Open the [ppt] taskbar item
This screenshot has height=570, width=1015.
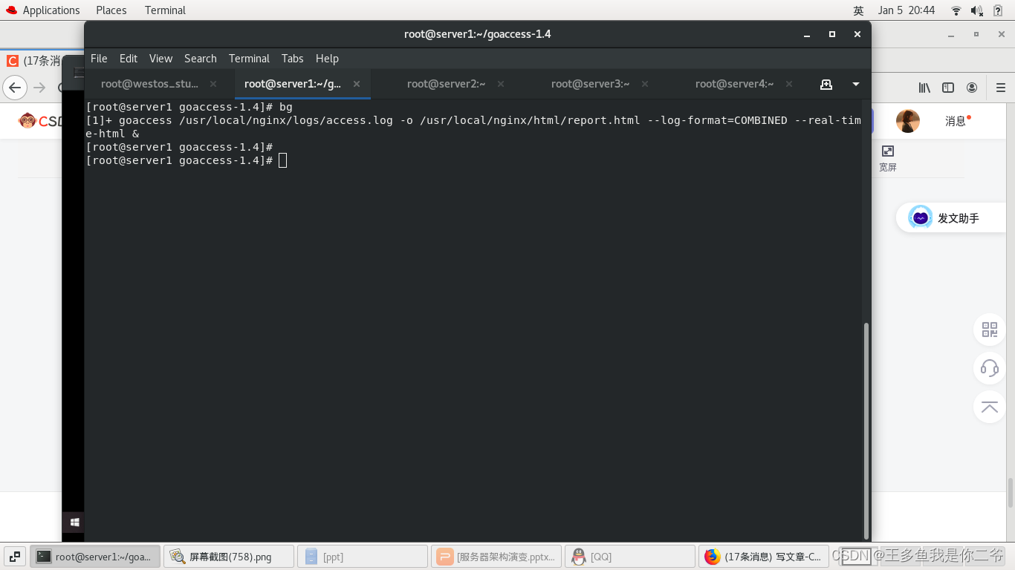pos(363,556)
